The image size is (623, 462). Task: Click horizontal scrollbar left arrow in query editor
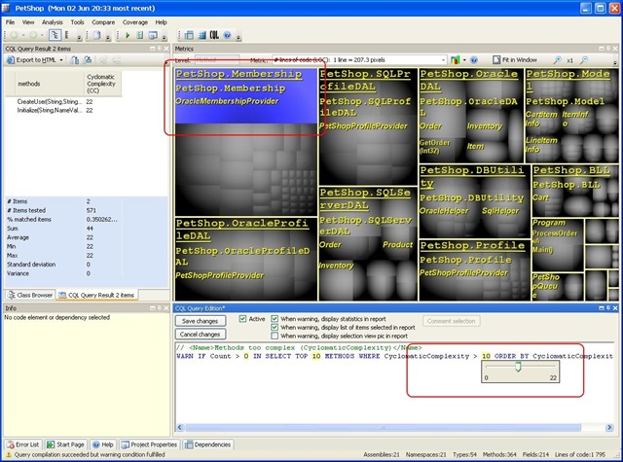tap(179, 427)
